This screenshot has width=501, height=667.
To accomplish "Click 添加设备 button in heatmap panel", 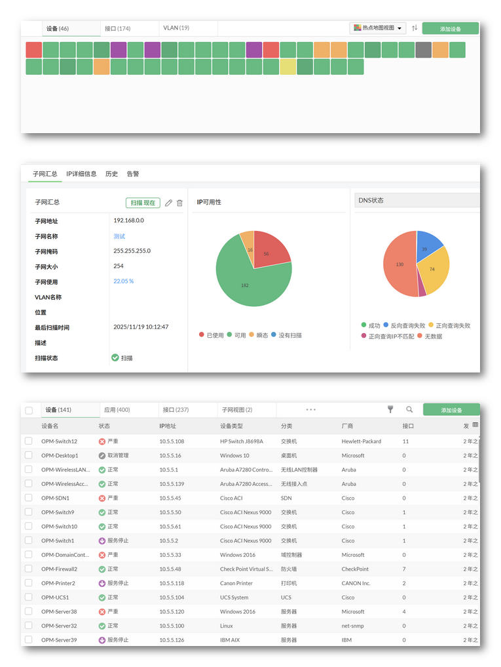I will tap(451, 28).
